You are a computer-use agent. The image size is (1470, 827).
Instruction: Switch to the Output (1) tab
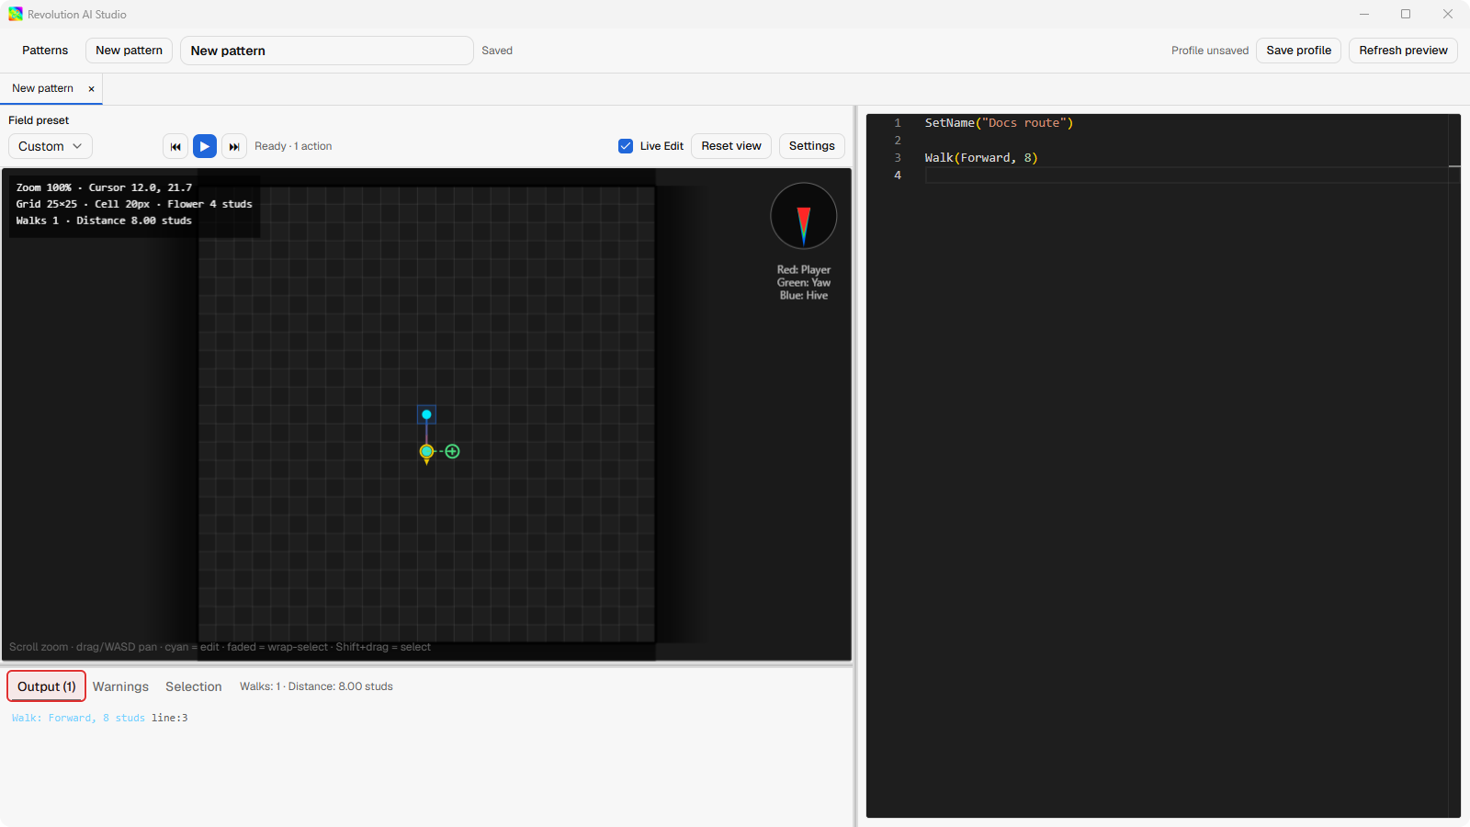click(47, 686)
